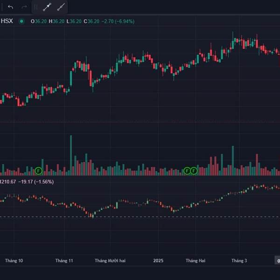Open the left F marker of the adjacent pair
280x280 pixels.
click(x=187, y=171)
